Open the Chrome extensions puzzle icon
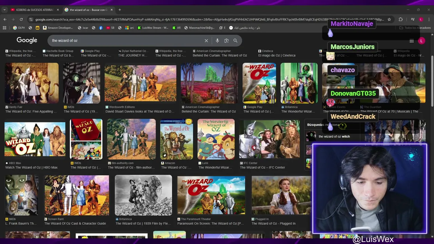Screen dimensions: 434x244 coord(400,19)
